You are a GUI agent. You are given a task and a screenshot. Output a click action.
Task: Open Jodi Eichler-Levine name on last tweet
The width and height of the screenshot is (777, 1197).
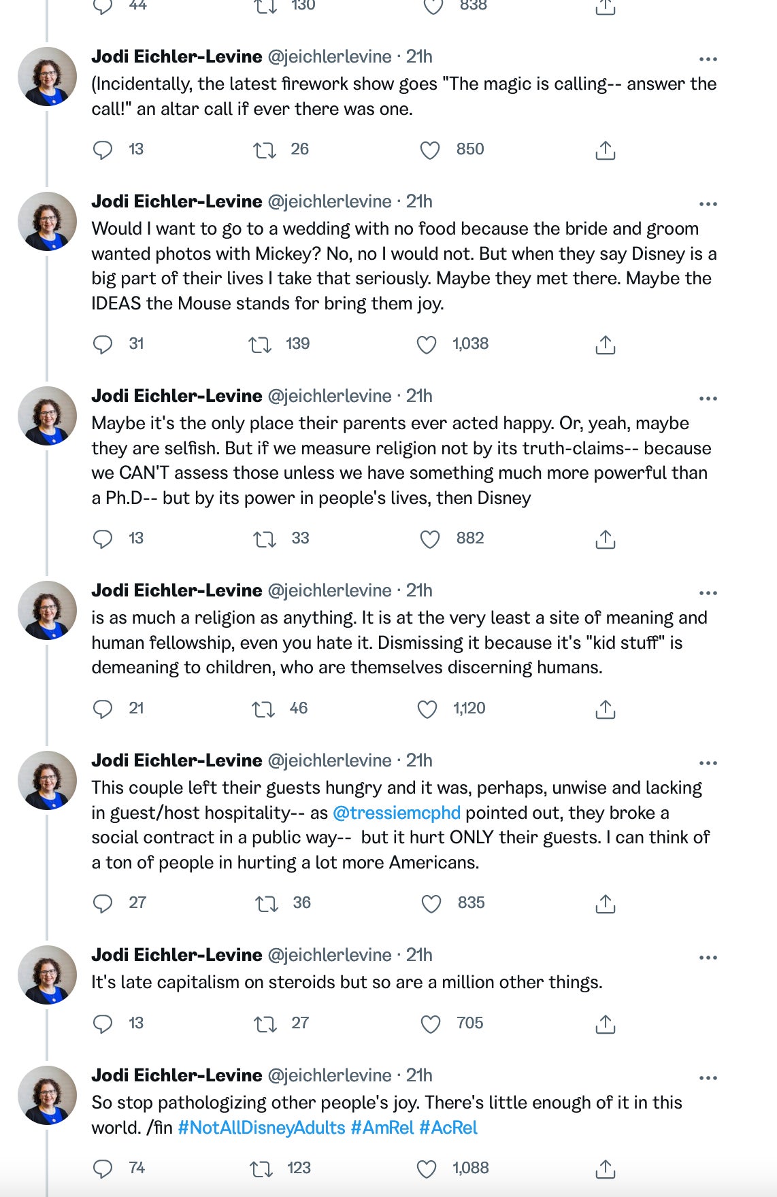coord(177,1075)
